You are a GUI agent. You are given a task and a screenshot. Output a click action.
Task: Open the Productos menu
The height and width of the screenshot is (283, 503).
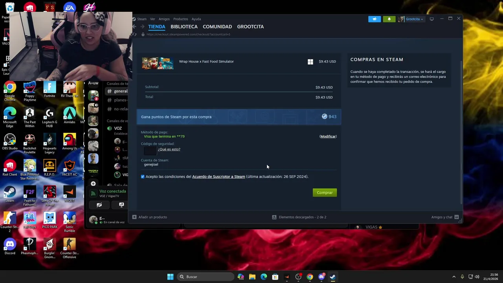[x=181, y=19]
